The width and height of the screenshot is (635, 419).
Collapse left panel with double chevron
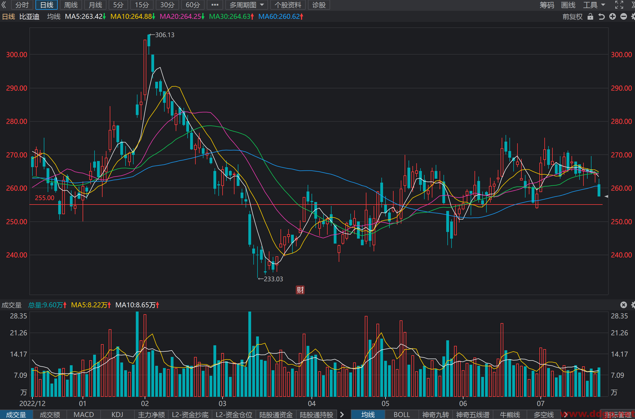click(4, 5)
